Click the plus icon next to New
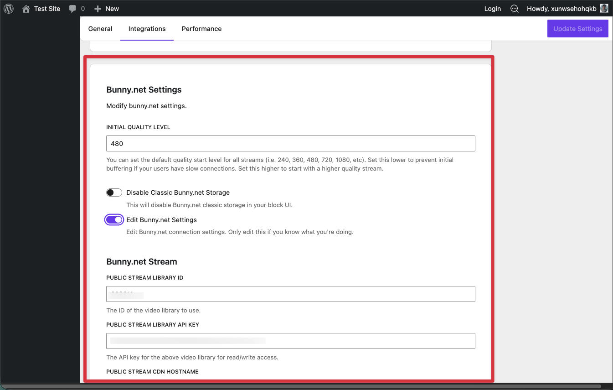 point(98,9)
